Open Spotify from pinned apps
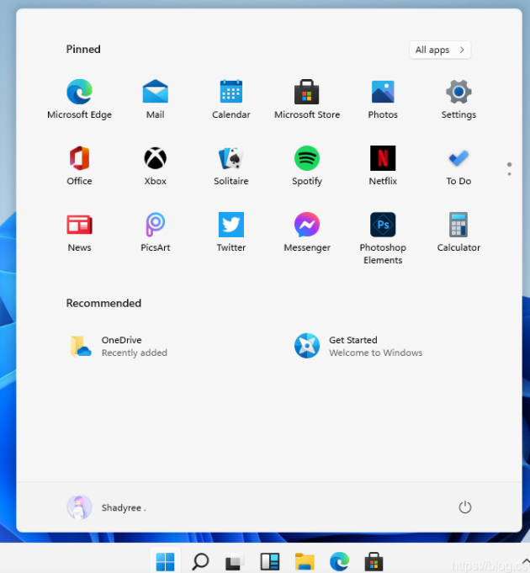This screenshot has height=573, width=530. tap(307, 165)
